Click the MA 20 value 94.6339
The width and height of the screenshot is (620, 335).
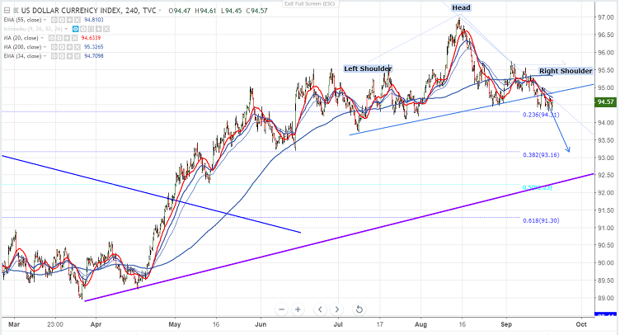91,38
